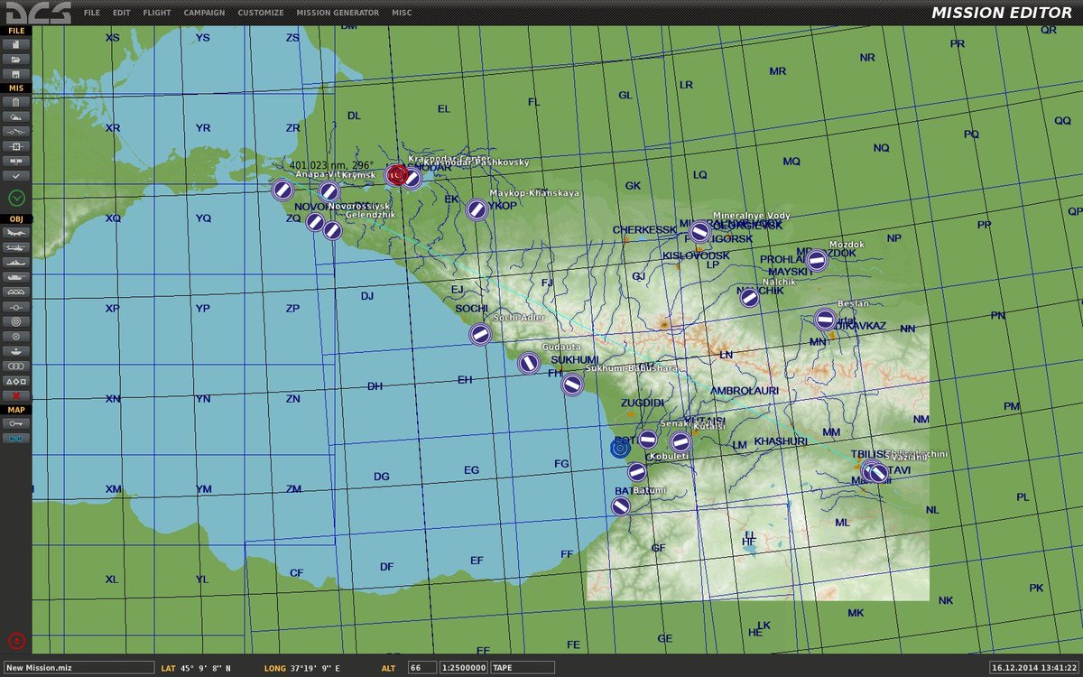Click the Mineralnye Vody airfield marker

(699, 232)
